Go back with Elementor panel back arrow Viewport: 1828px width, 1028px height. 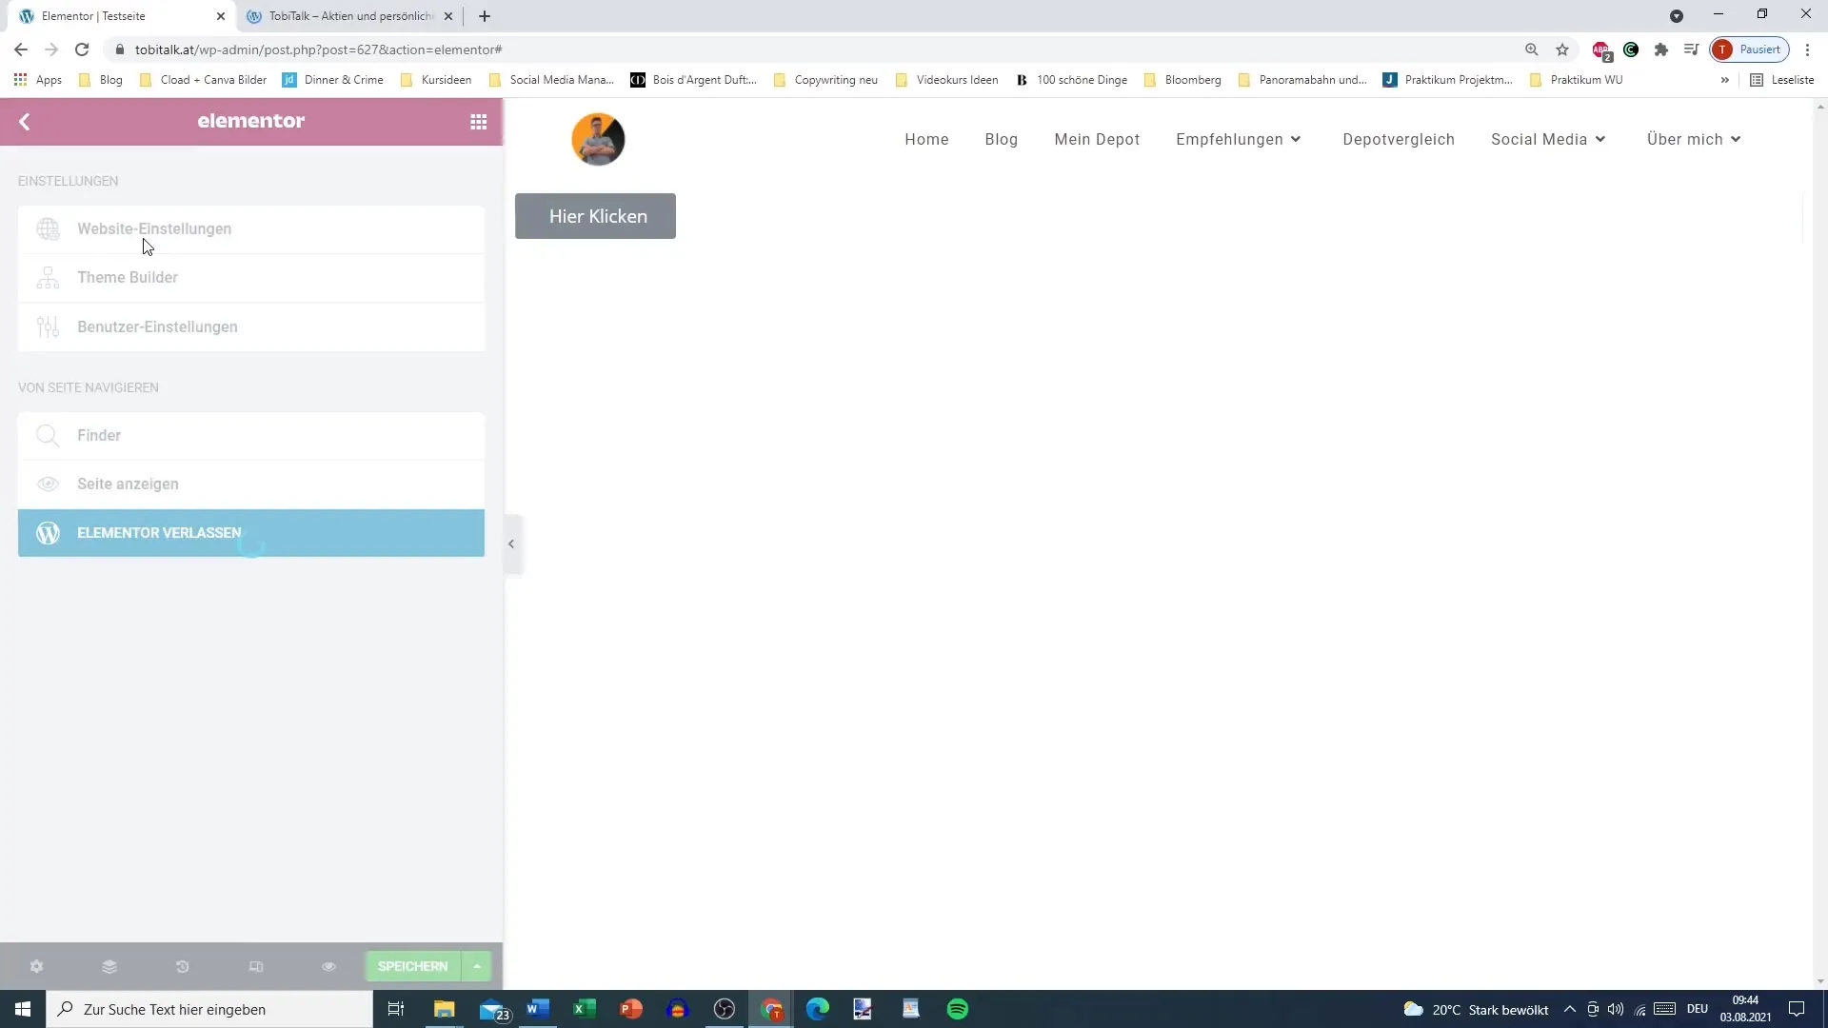[x=25, y=122]
